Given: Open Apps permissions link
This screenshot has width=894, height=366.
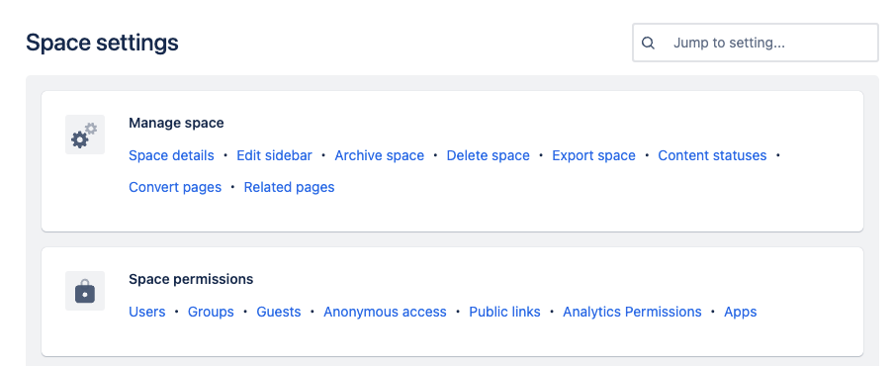Looking at the screenshot, I should point(741,312).
